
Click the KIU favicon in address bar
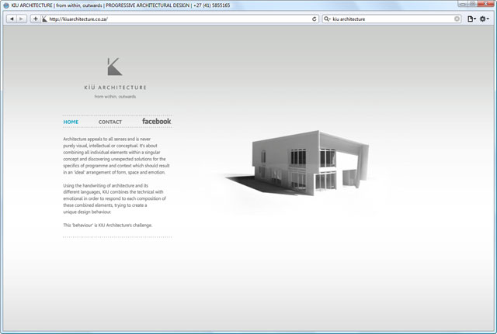point(45,19)
